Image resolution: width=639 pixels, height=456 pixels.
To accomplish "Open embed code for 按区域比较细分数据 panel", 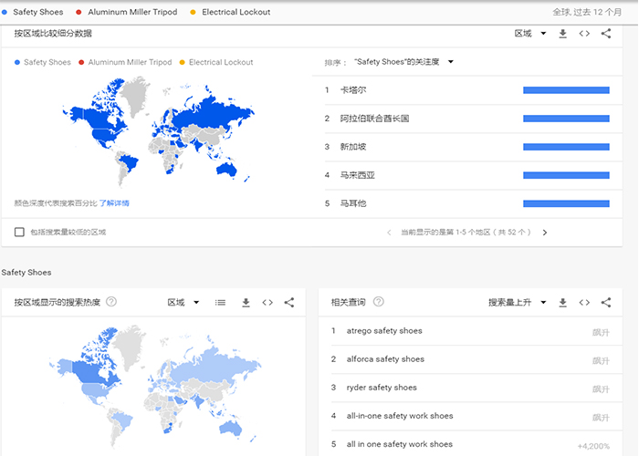I will (584, 34).
